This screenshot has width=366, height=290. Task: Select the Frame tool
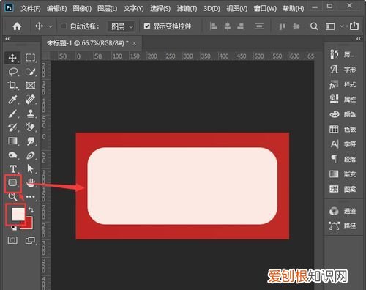click(x=31, y=86)
